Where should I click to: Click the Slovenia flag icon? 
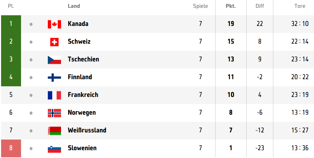click(54, 148)
